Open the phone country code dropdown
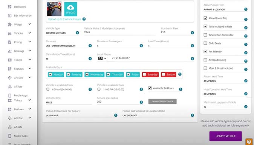Screen dimensions: 254x145 click(102, 58)
